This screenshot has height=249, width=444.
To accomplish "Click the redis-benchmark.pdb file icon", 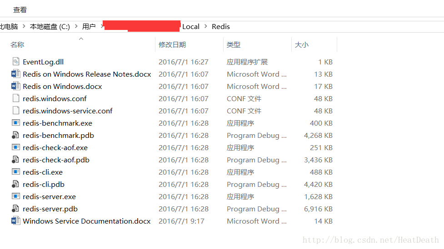I will click(15, 135).
